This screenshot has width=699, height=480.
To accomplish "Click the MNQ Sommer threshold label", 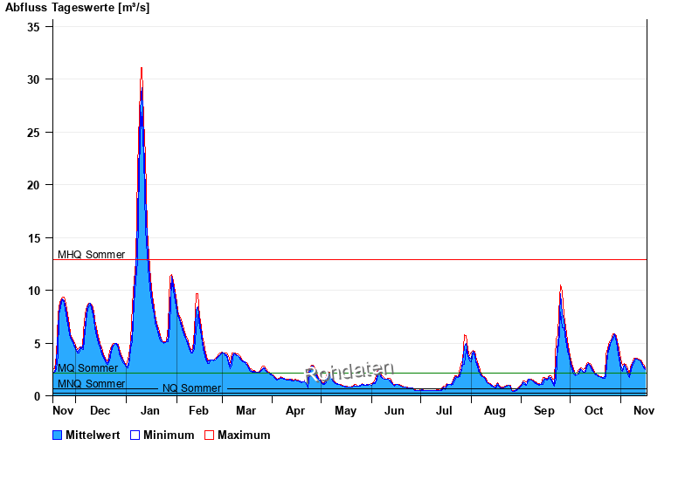I will [91, 384].
